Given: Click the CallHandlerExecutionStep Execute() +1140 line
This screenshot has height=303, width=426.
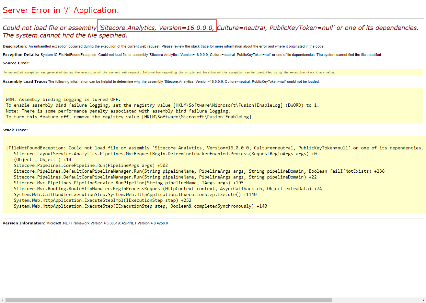Looking at the screenshot, I should pos(135,194).
